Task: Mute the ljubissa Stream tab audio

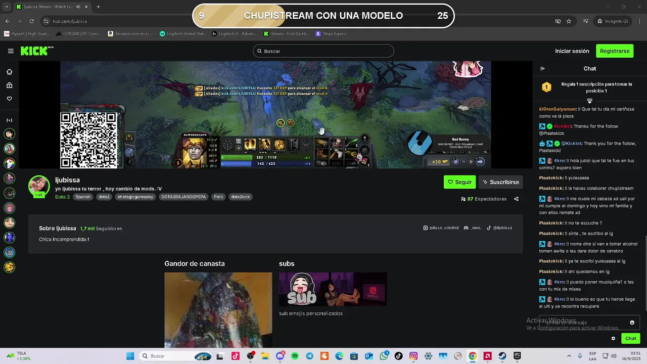Action: (77, 7)
